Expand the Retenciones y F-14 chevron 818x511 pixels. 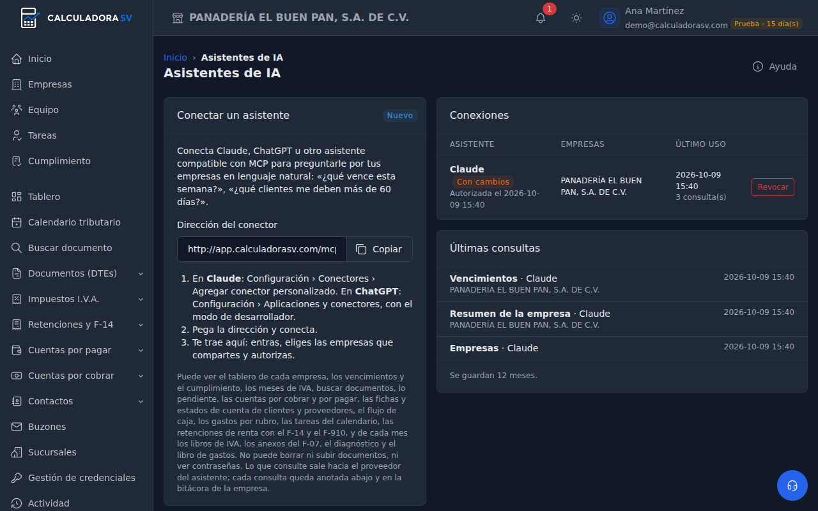pyautogui.click(x=141, y=324)
